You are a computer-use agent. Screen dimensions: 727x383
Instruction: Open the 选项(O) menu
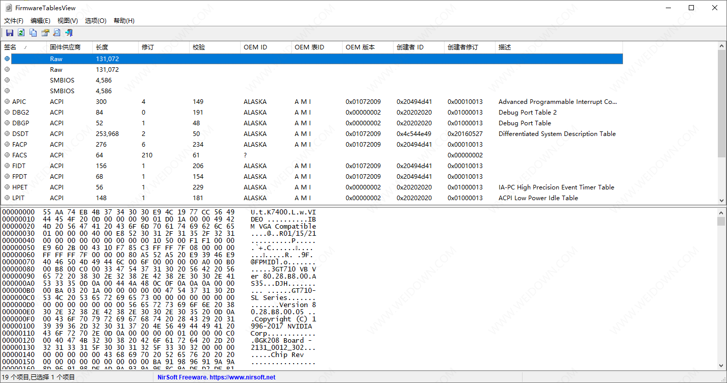point(95,21)
